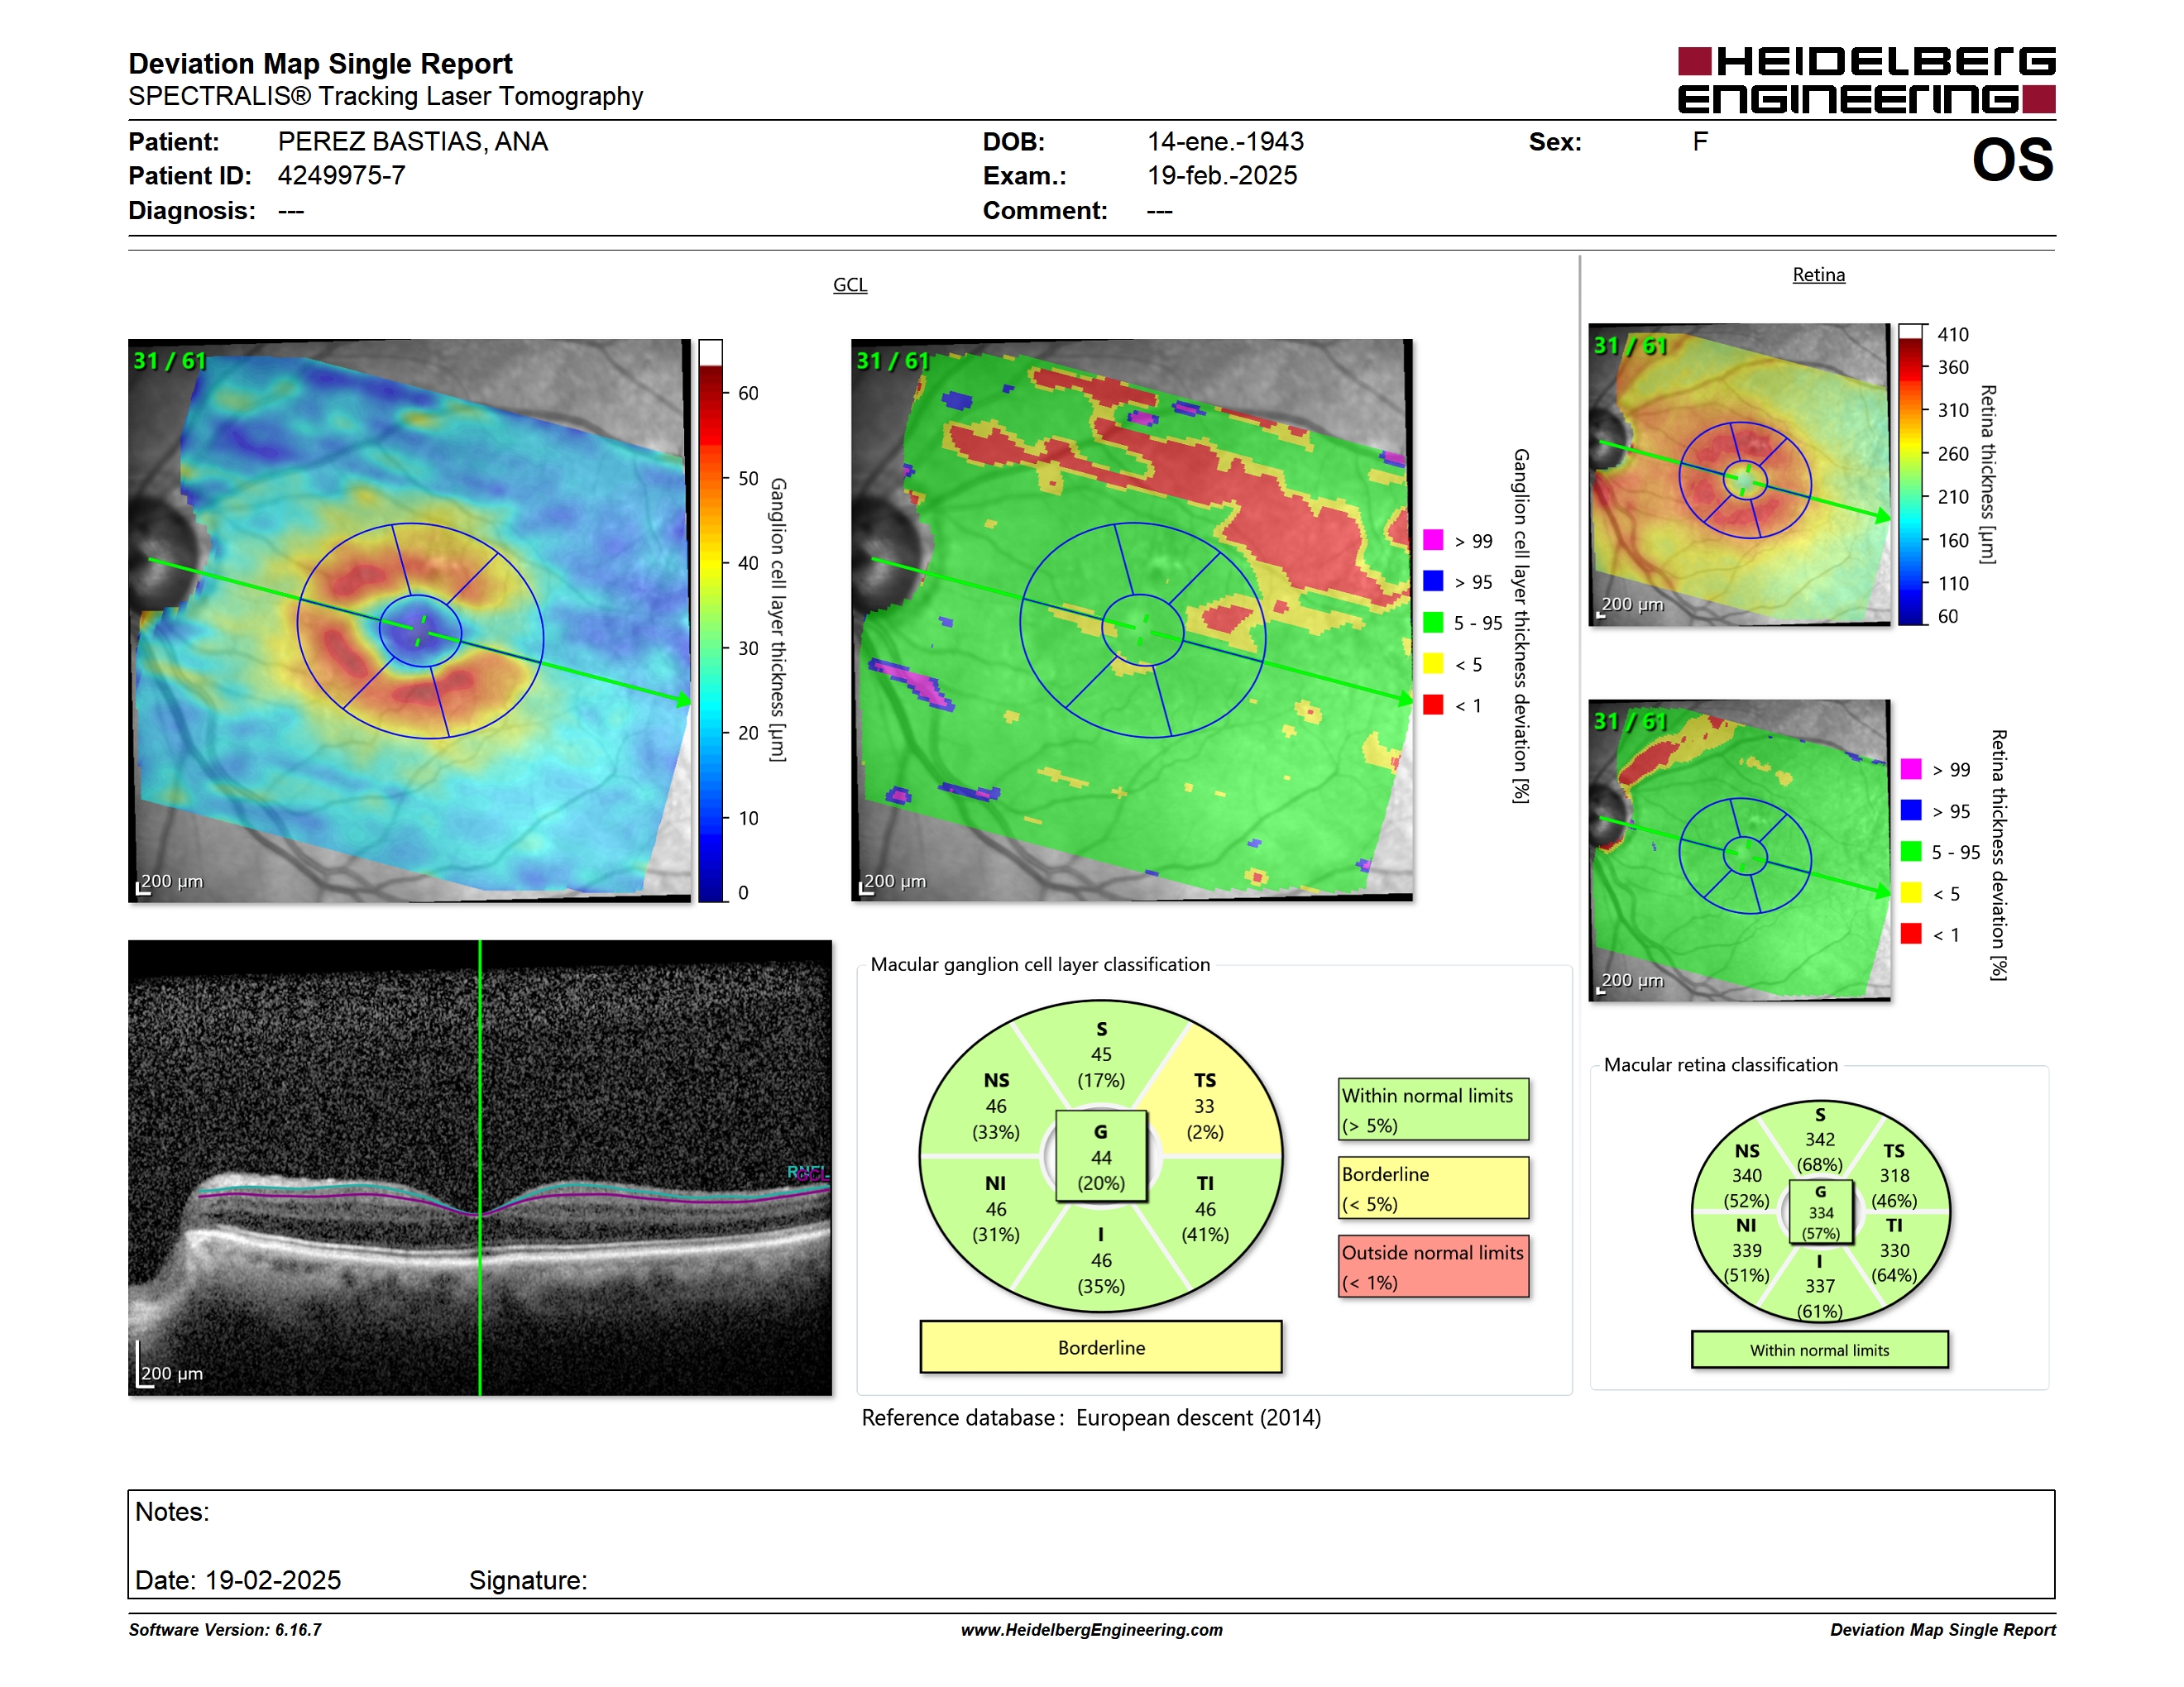Click yellow < 5 swatch in retina deviation legend
The width and height of the screenshot is (2184, 1687).
(x=1911, y=892)
